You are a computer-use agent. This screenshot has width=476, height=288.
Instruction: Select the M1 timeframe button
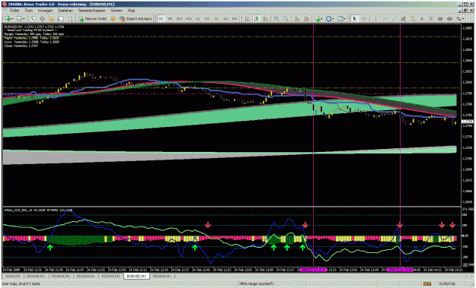tap(161, 19)
